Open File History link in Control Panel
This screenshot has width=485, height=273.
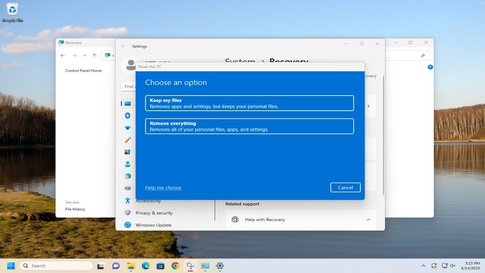point(75,209)
